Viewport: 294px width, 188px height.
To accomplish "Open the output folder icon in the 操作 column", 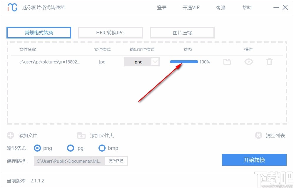I will (x=227, y=62).
